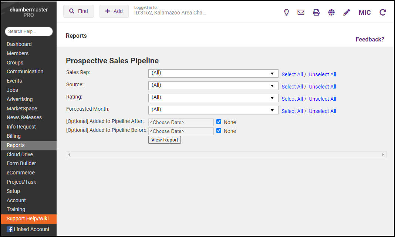Viewport: 395px width, 237px height.
Task: Click the MIC header shortcut
Action: click(365, 12)
